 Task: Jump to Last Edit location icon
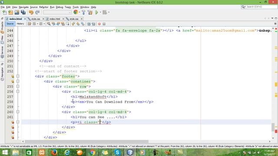click(x=30, y=24)
